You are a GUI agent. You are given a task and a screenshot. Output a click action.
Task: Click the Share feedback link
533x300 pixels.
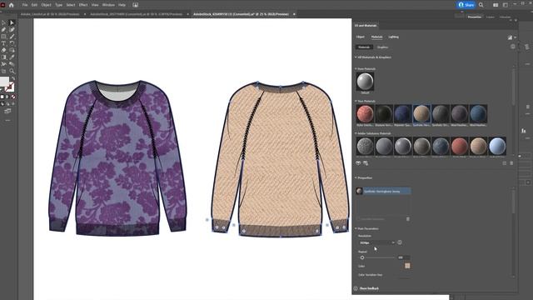(369, 288)
